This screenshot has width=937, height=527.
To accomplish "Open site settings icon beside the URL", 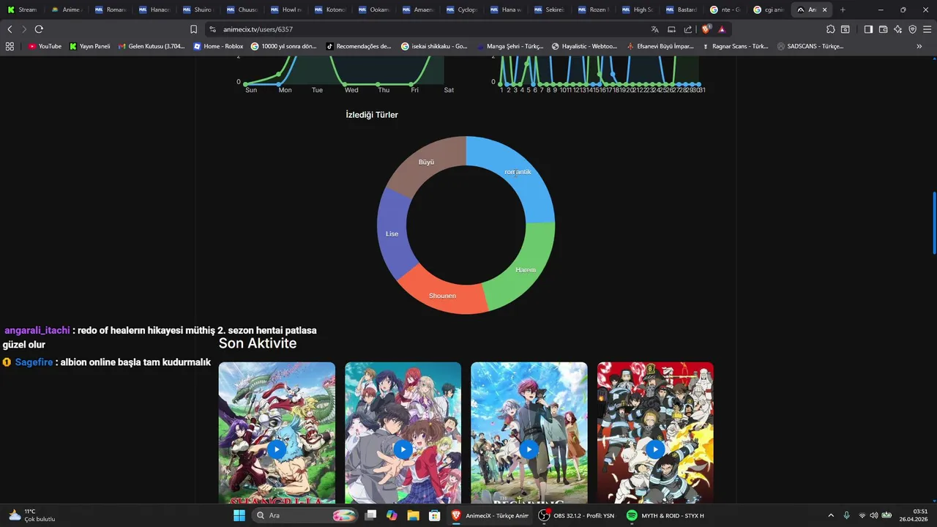I will click(x=212, y=29).
